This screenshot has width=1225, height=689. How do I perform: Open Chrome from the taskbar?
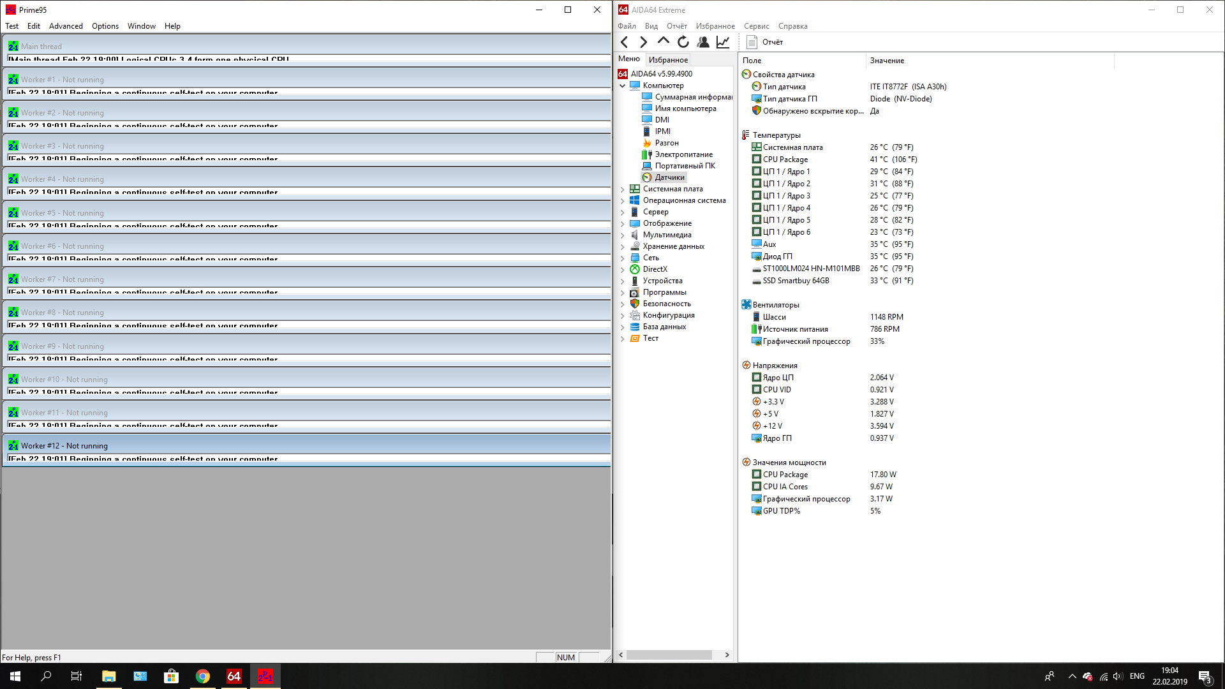point(202,676)
